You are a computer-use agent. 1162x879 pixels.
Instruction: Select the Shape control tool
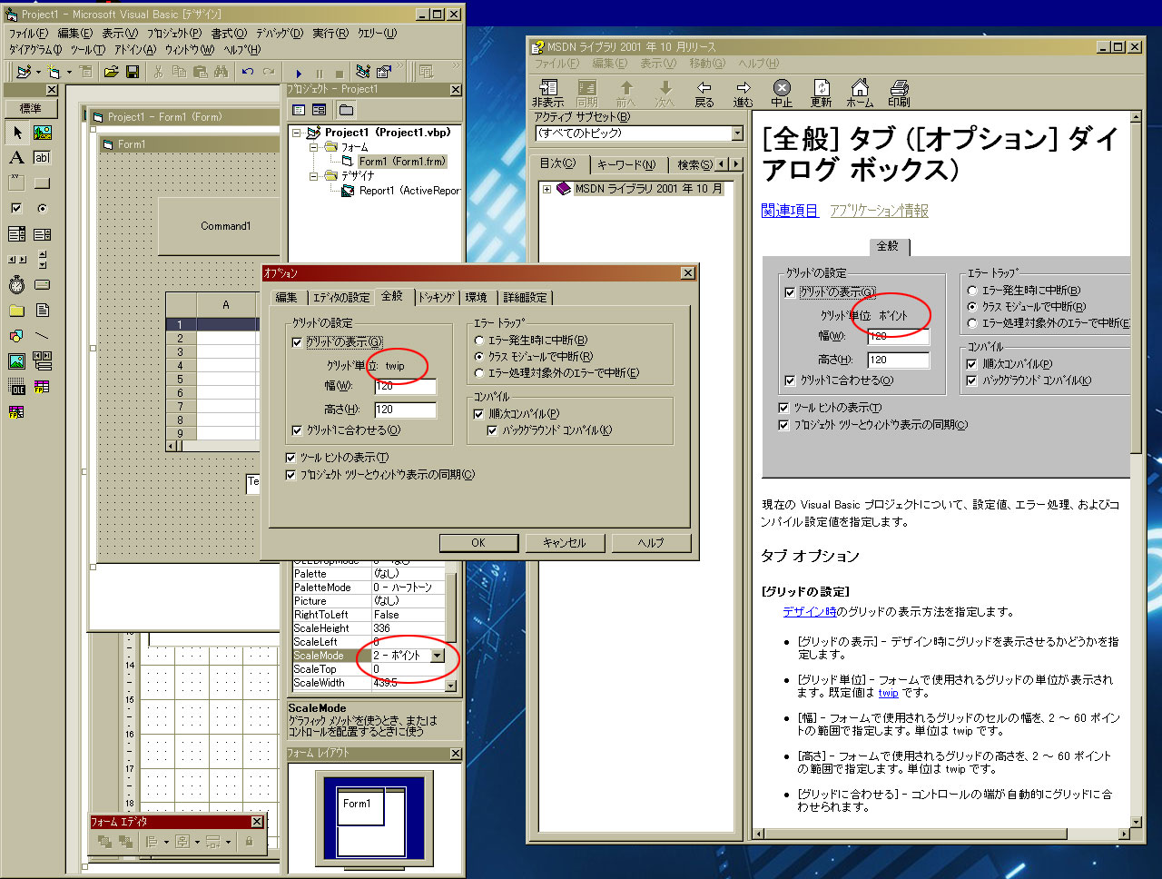tap(17, 336)
